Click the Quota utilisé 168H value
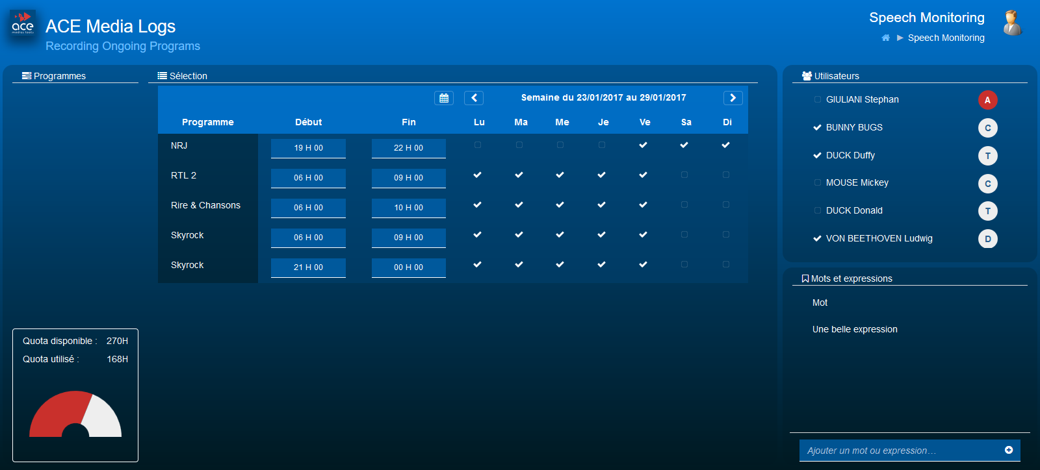The image size is (1040, 470). [x=117, y=359]
